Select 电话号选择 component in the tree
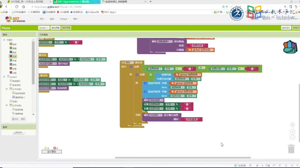Image resolution: width=300 pixels, height=168 pixels. pos(18,93)
